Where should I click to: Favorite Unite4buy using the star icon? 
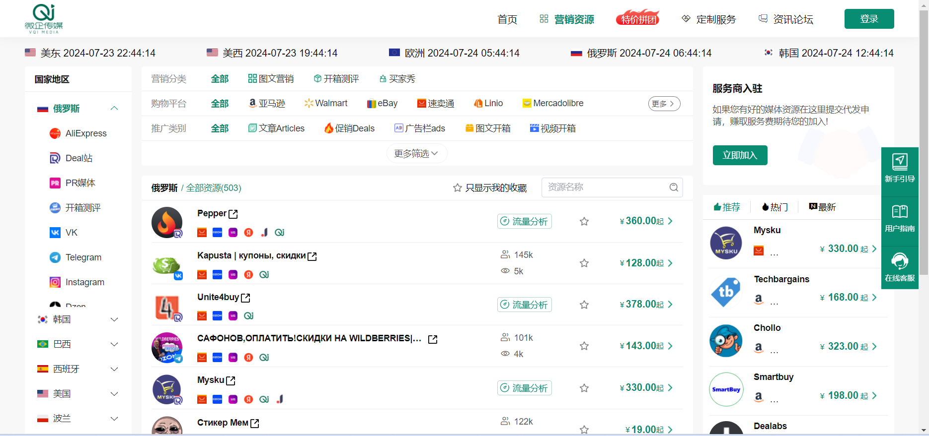pos(584,305)
